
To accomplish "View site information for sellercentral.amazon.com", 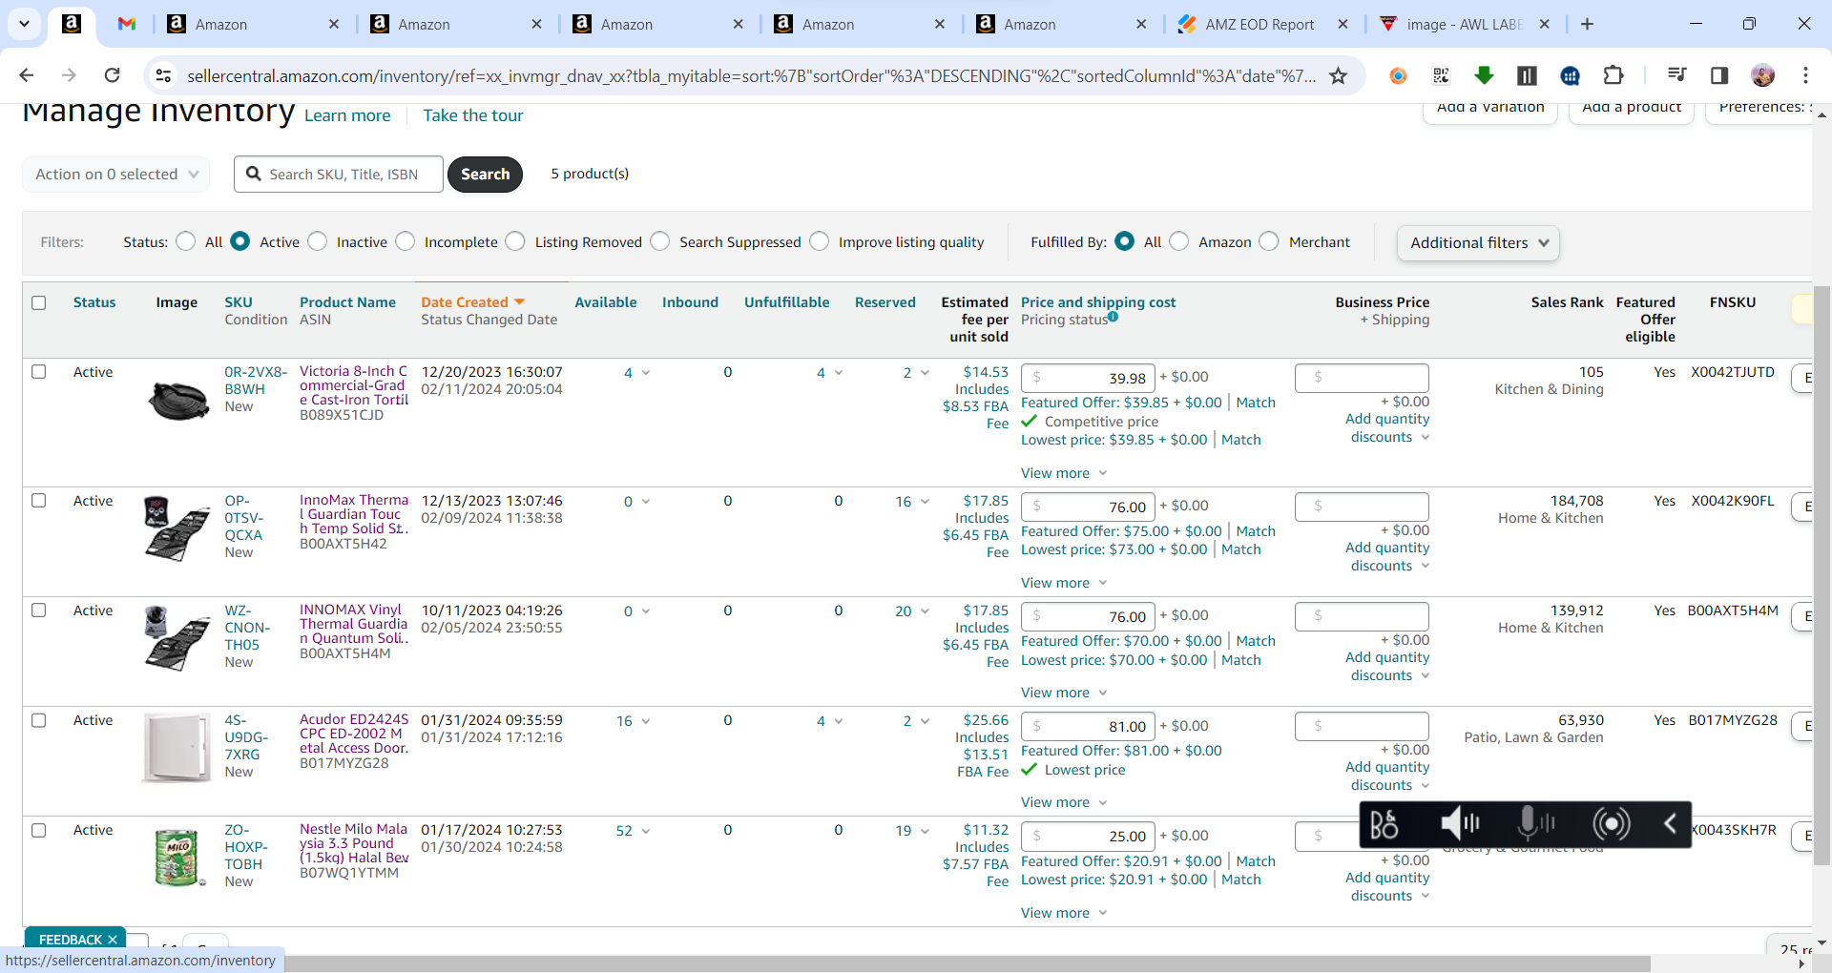I will [164, 75].
